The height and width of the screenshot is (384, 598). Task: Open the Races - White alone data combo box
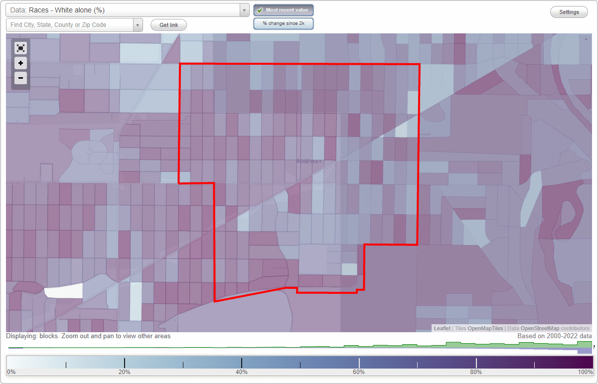[x=128, y=10]
